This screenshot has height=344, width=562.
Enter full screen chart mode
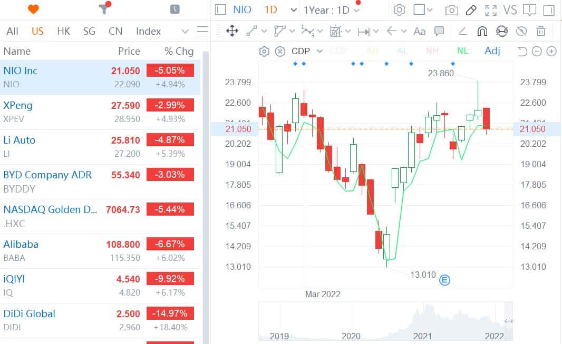pos(490,10)
